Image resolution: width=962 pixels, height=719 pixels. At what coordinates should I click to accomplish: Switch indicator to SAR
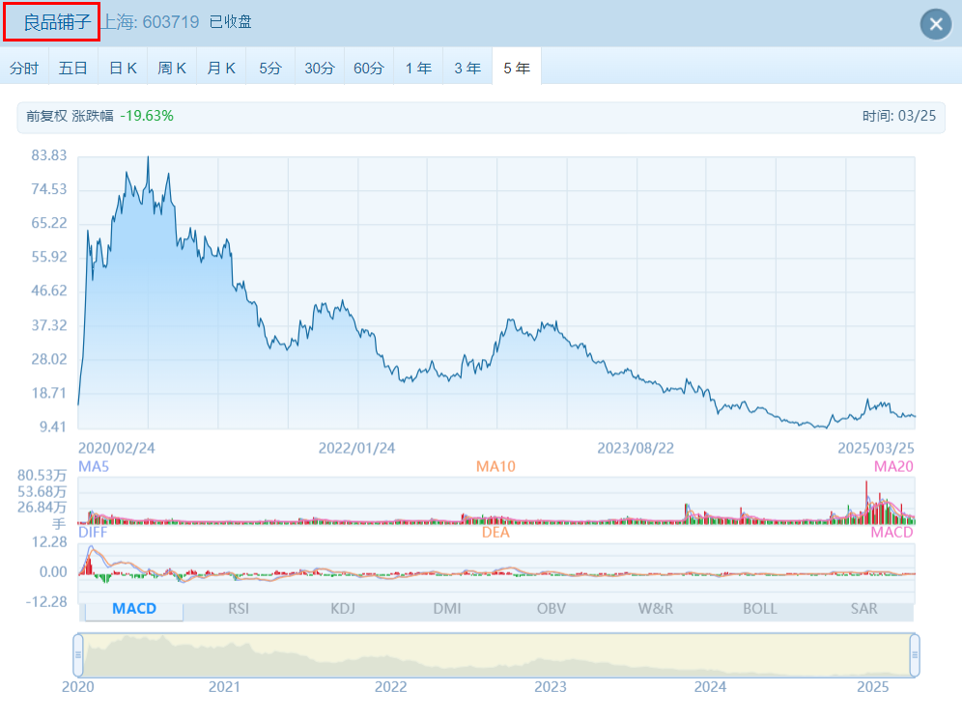863,609
